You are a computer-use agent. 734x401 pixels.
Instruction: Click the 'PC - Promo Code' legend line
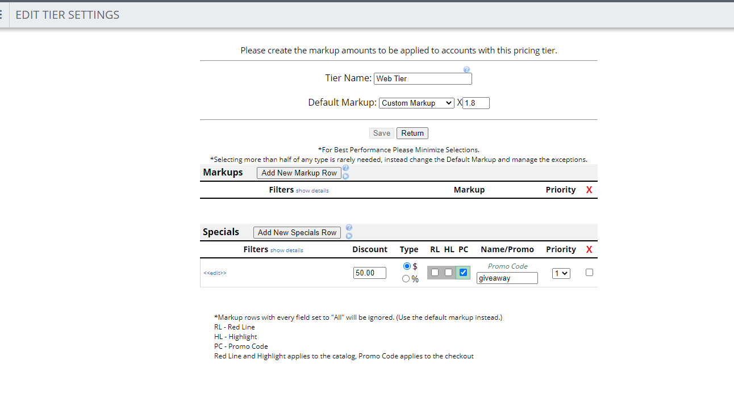pos(241,346)
